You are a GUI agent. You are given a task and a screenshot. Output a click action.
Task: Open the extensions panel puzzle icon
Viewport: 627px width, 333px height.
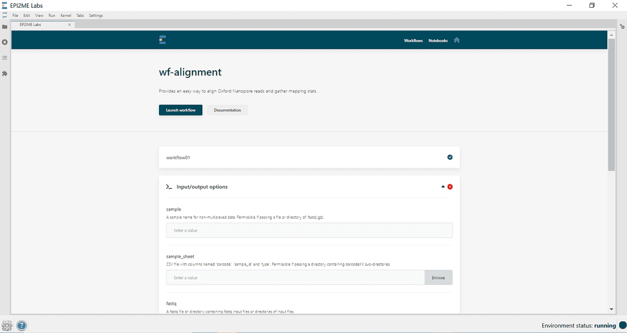point(5,73)
